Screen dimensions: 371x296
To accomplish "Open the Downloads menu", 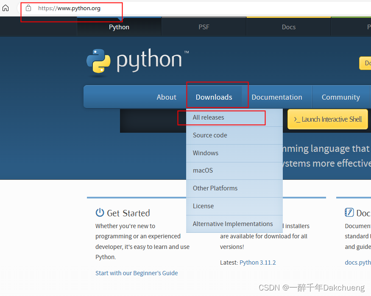I will coord(214,97).
